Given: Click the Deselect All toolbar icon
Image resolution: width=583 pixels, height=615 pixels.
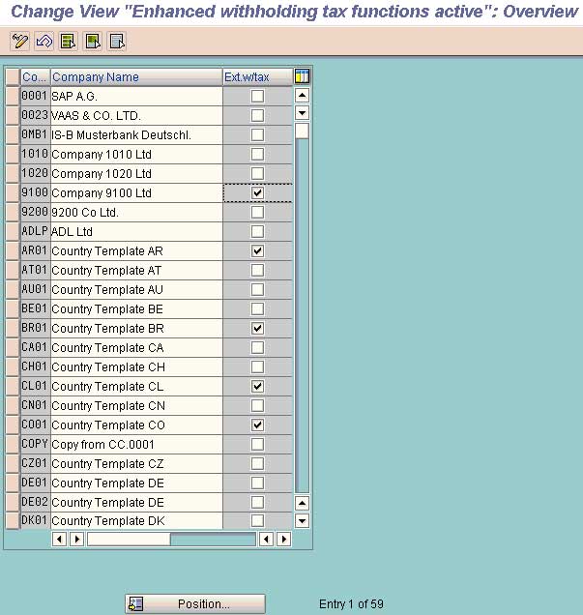Looking at the screenshot, I should pos(117,42).
